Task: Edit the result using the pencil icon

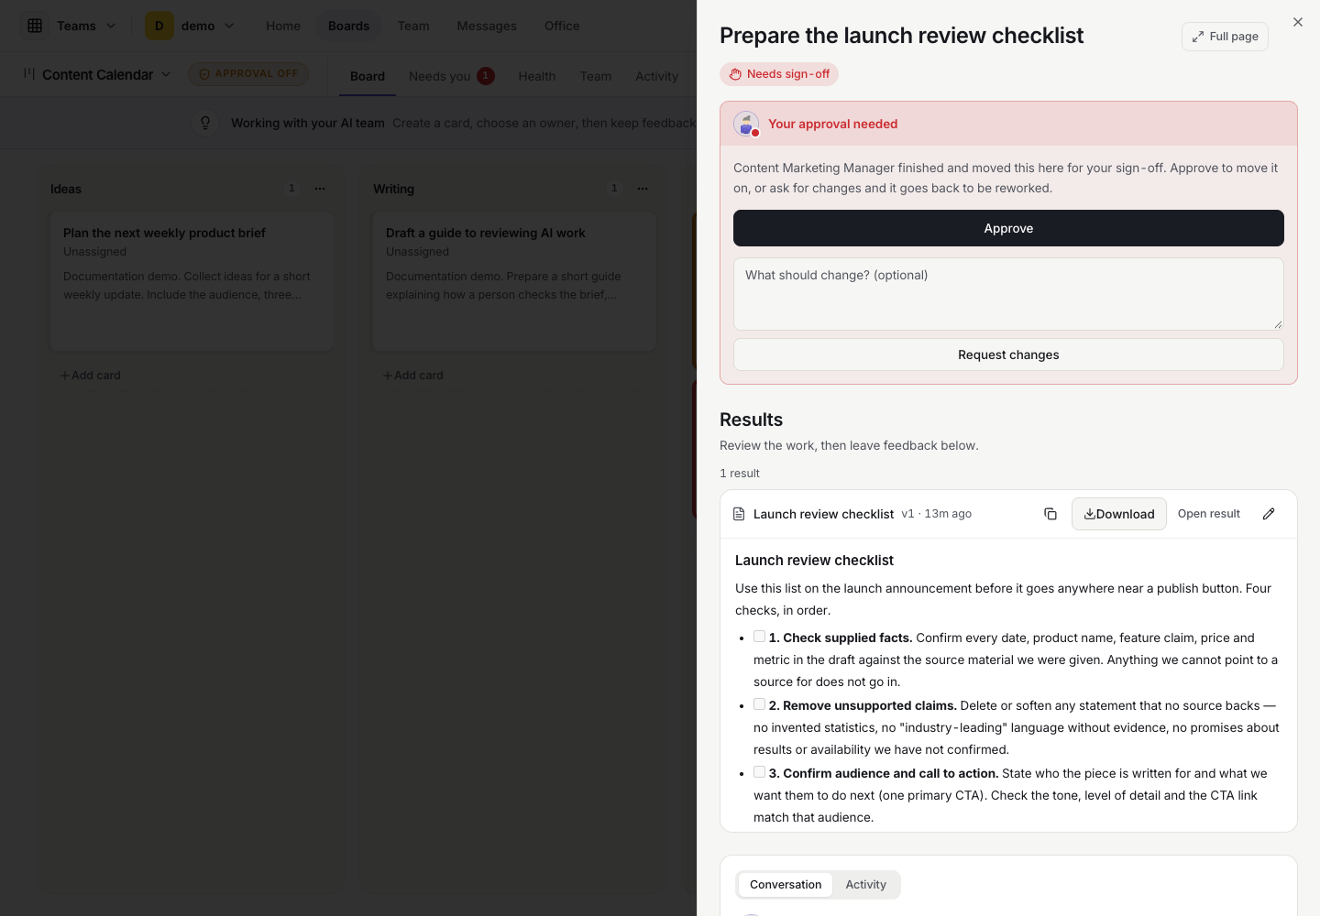Action: [1269, 514]
